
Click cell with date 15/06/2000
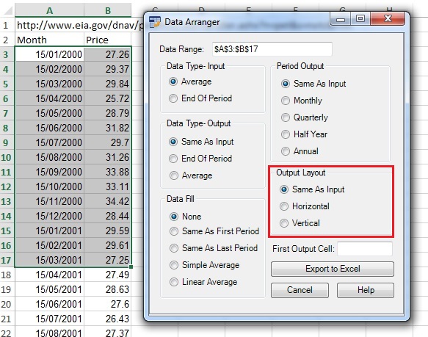coord(49,128)
